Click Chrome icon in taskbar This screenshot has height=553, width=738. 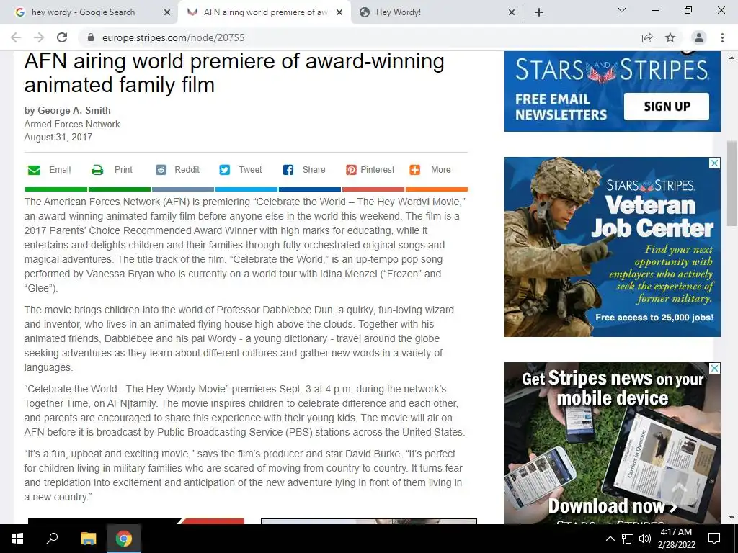[x=123, y=539]
